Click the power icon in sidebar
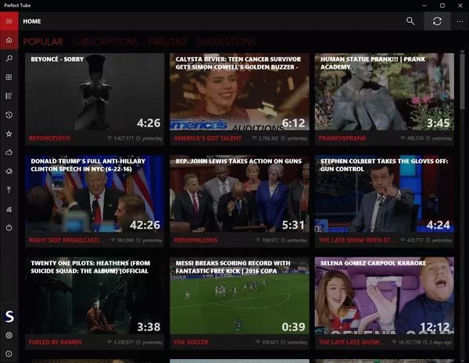Image resolution: width=469 pixels, height=363 pixels. pyautogui.click(x=9, y=228)
